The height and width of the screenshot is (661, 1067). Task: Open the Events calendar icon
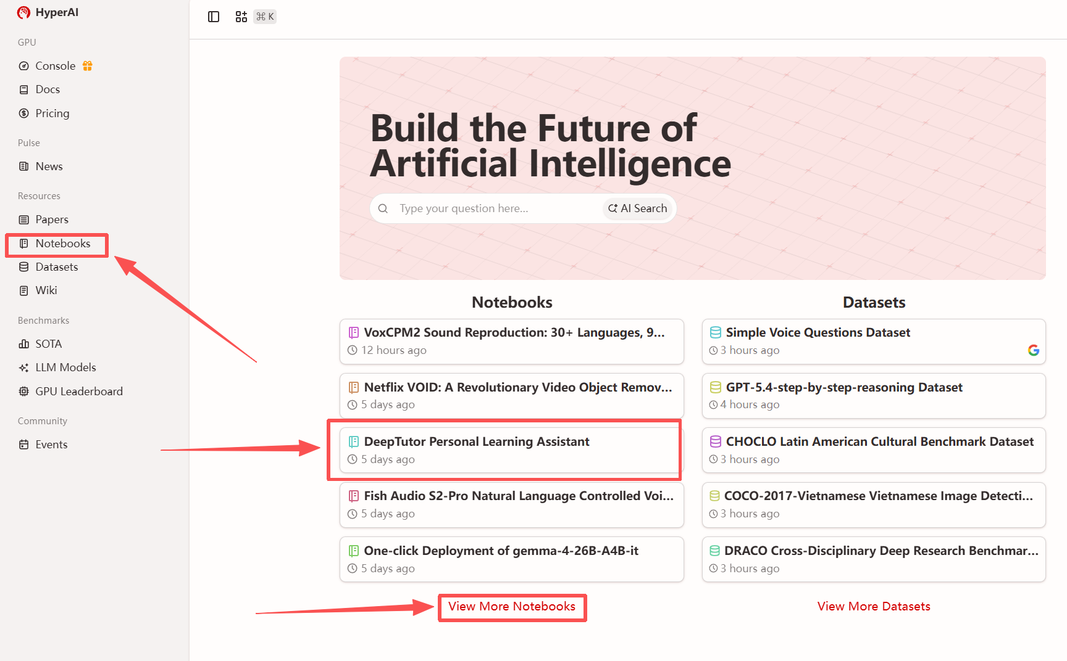pyautogui.click(x=24, y=445)
